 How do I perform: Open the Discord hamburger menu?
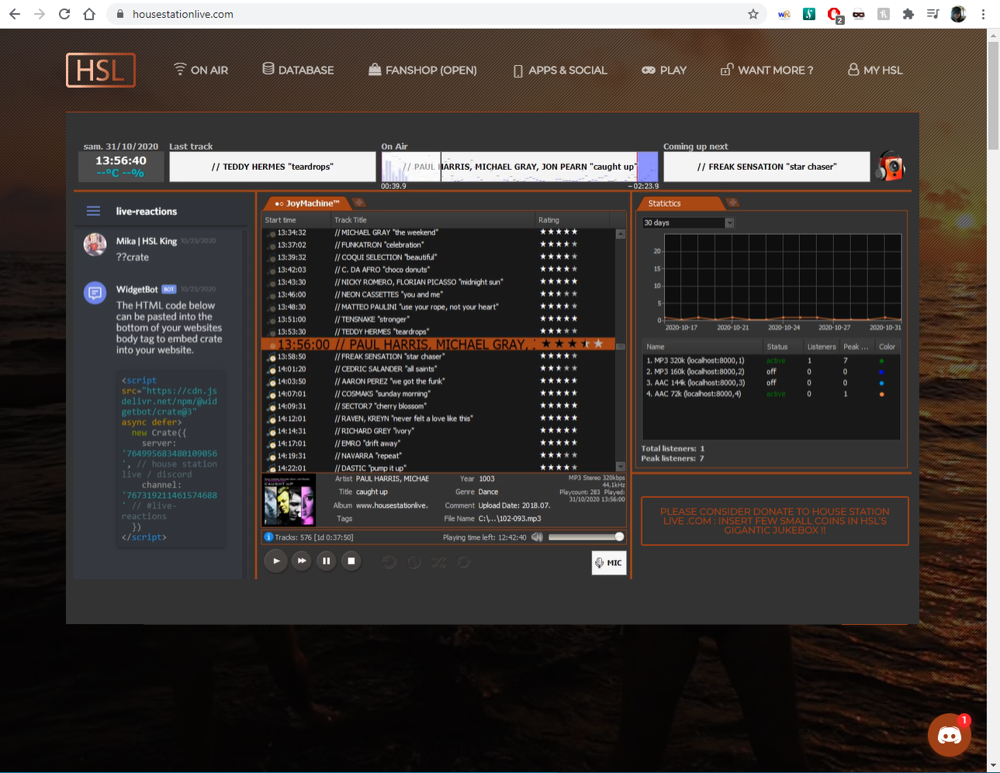tap(93, 211)
